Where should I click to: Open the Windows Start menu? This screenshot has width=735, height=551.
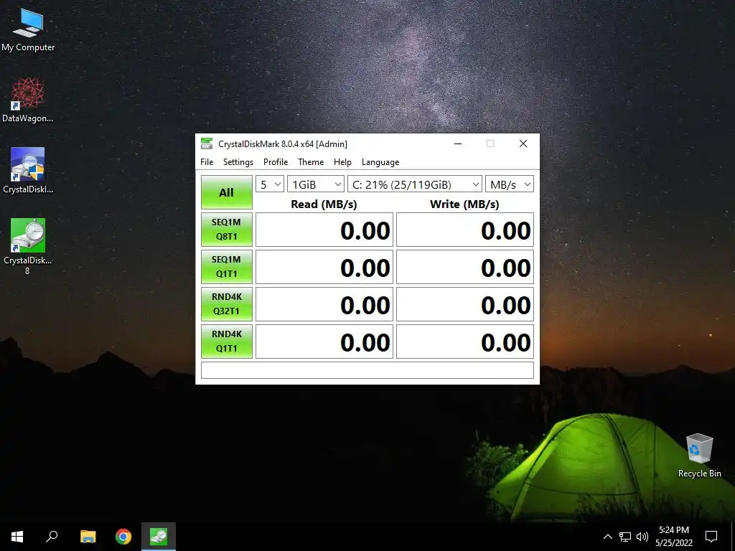tap(17, 537)
